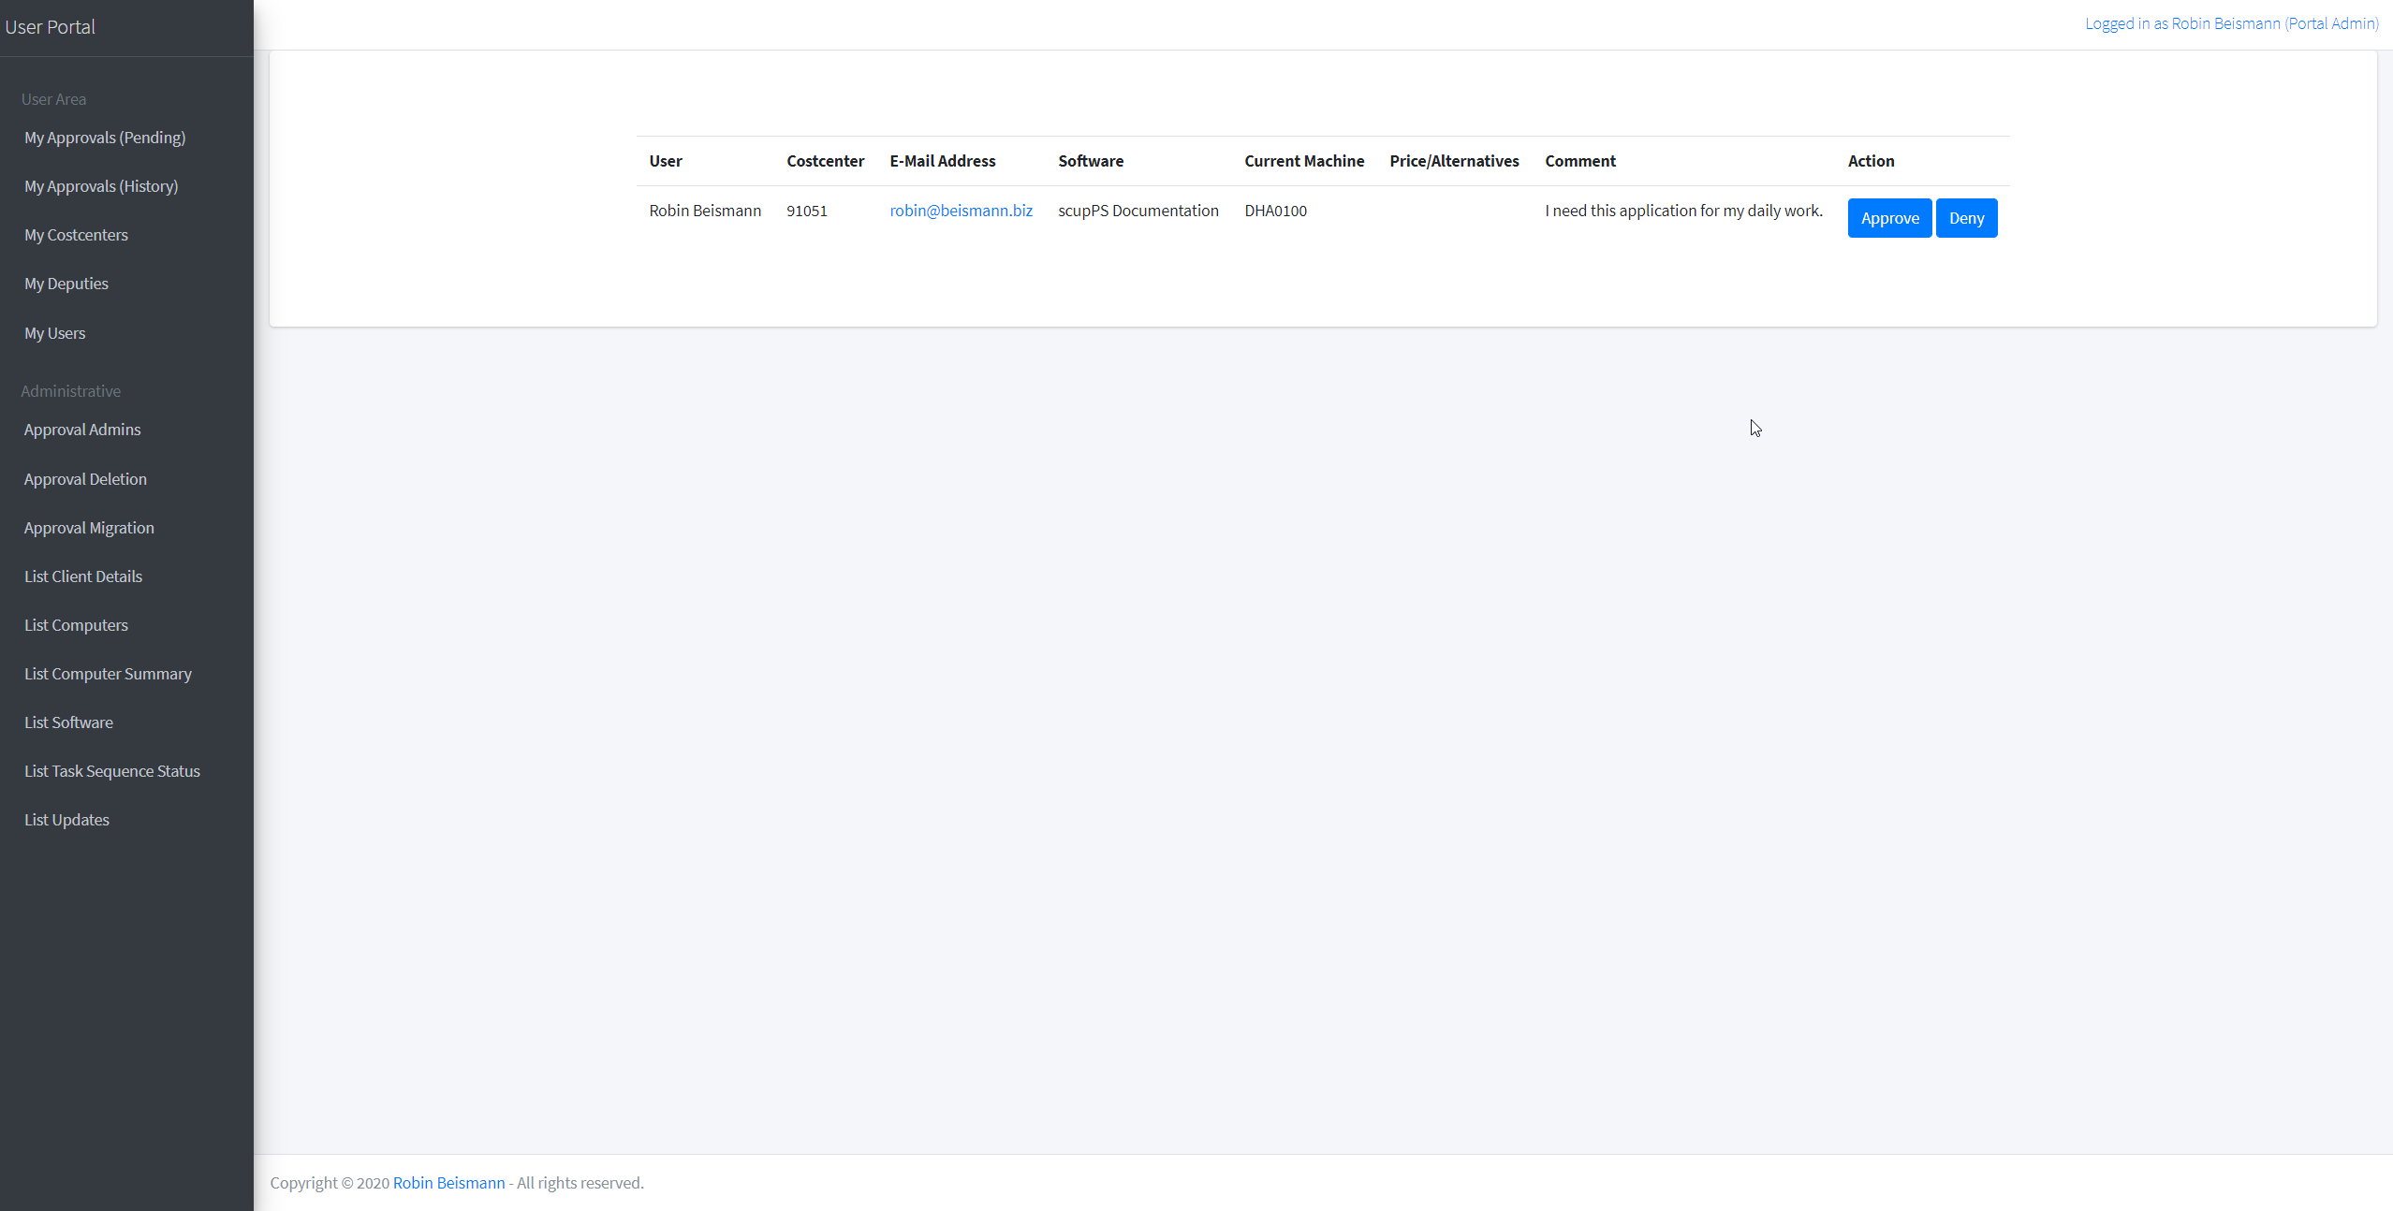
Task: Click the User Portal header title
Action: pos(50,27)
